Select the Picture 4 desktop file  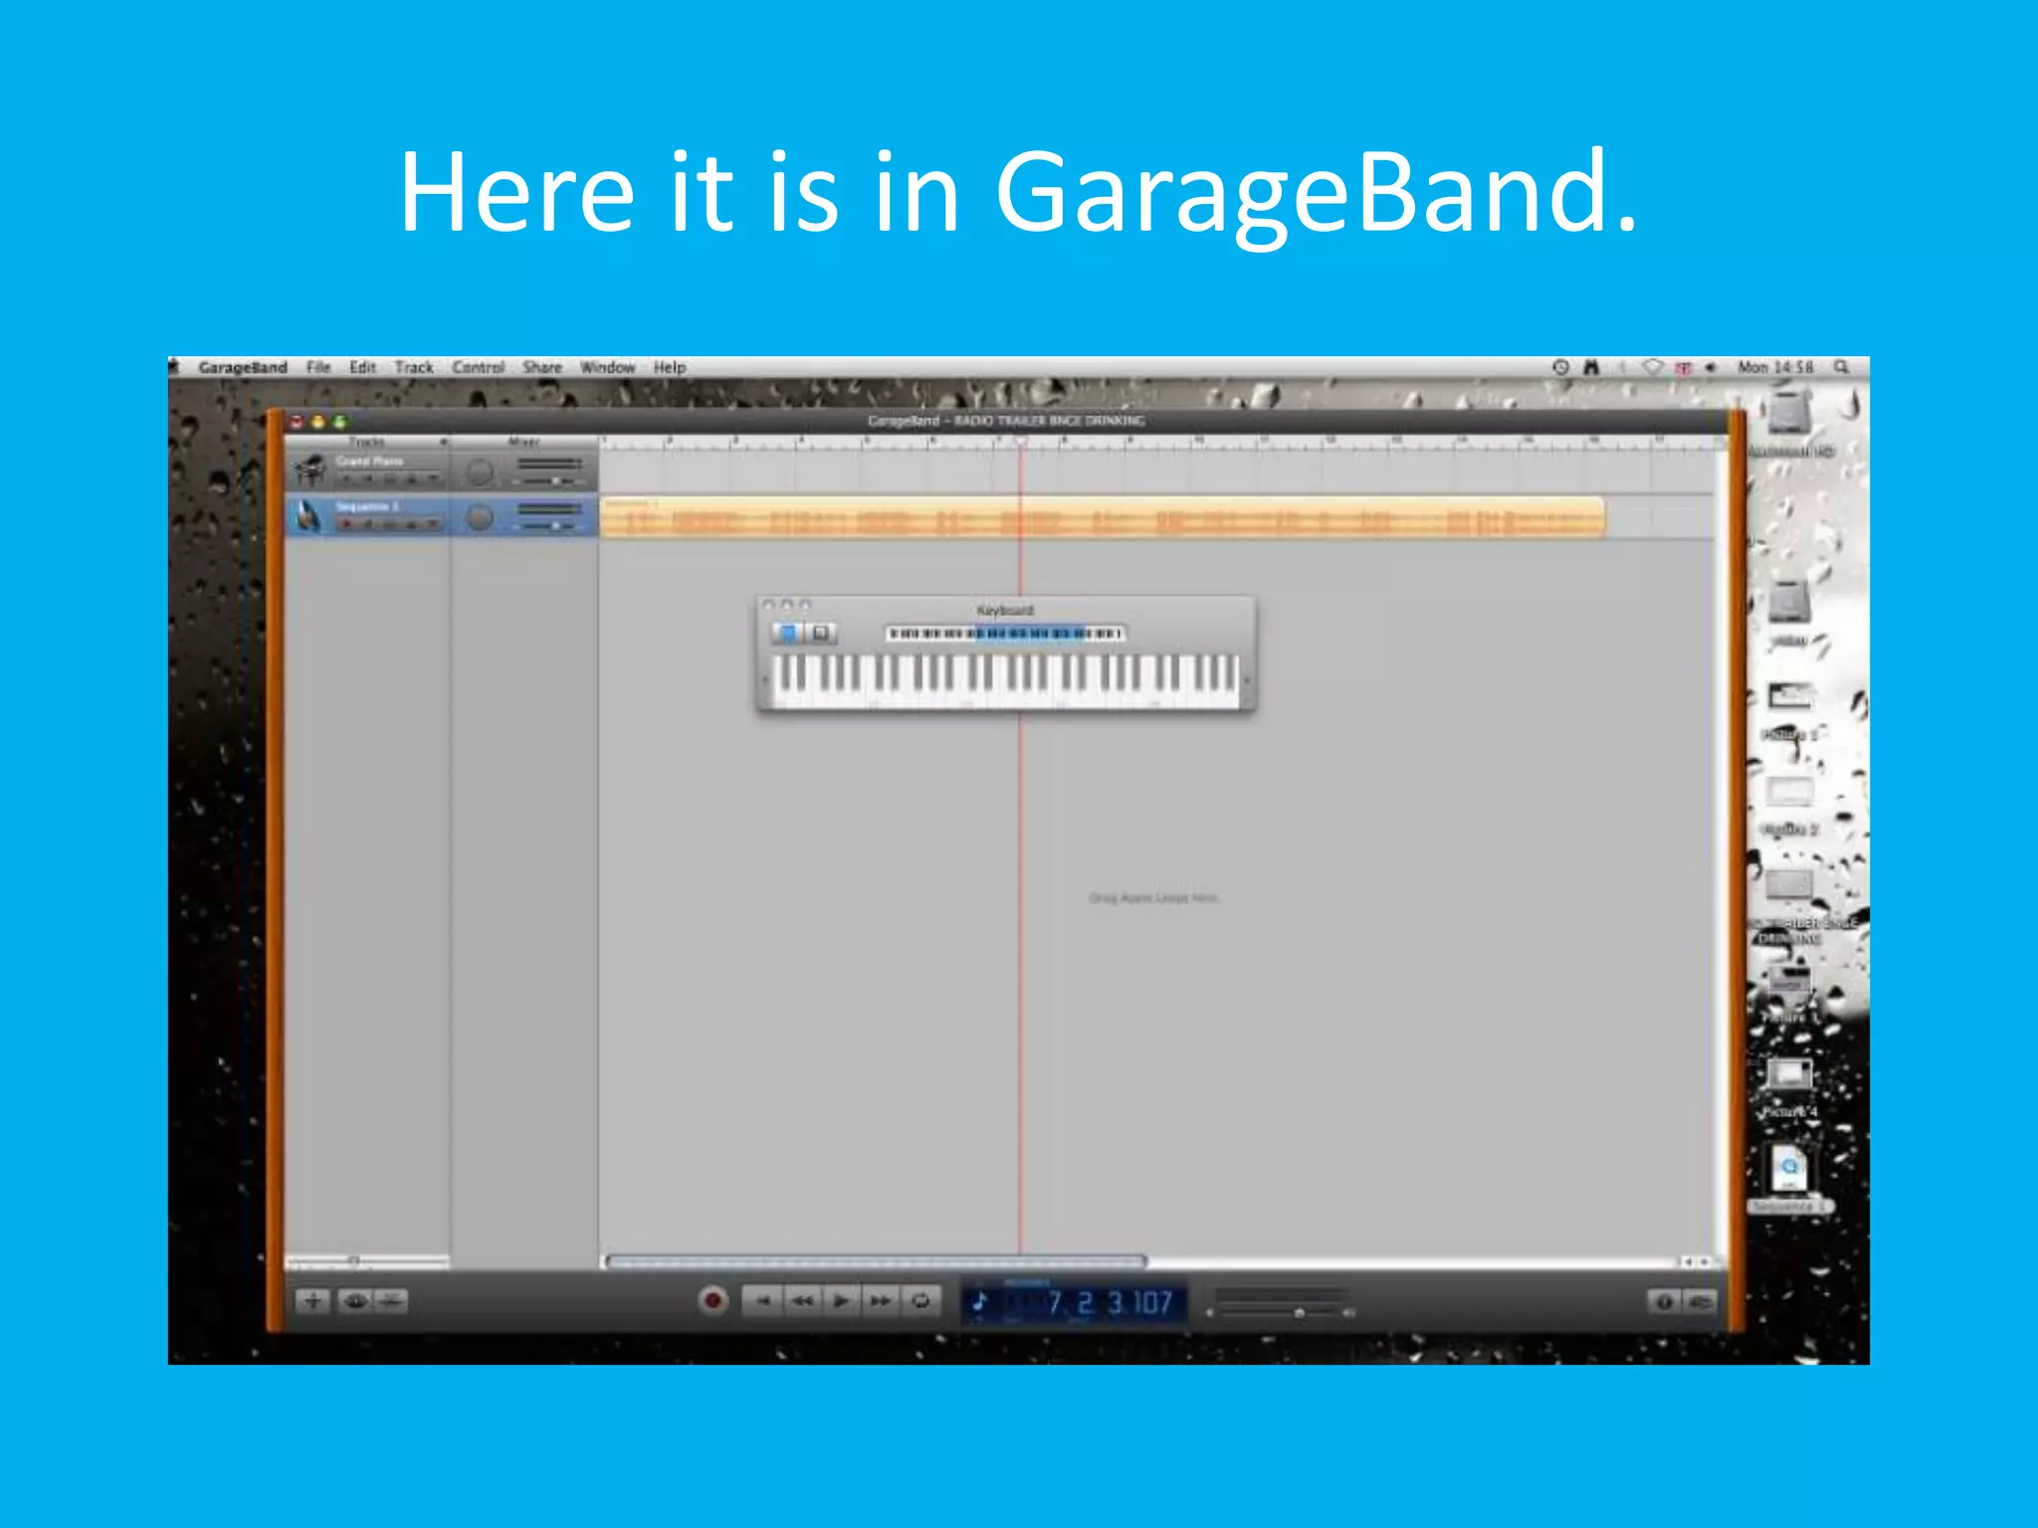[x=1789, y=1088]
